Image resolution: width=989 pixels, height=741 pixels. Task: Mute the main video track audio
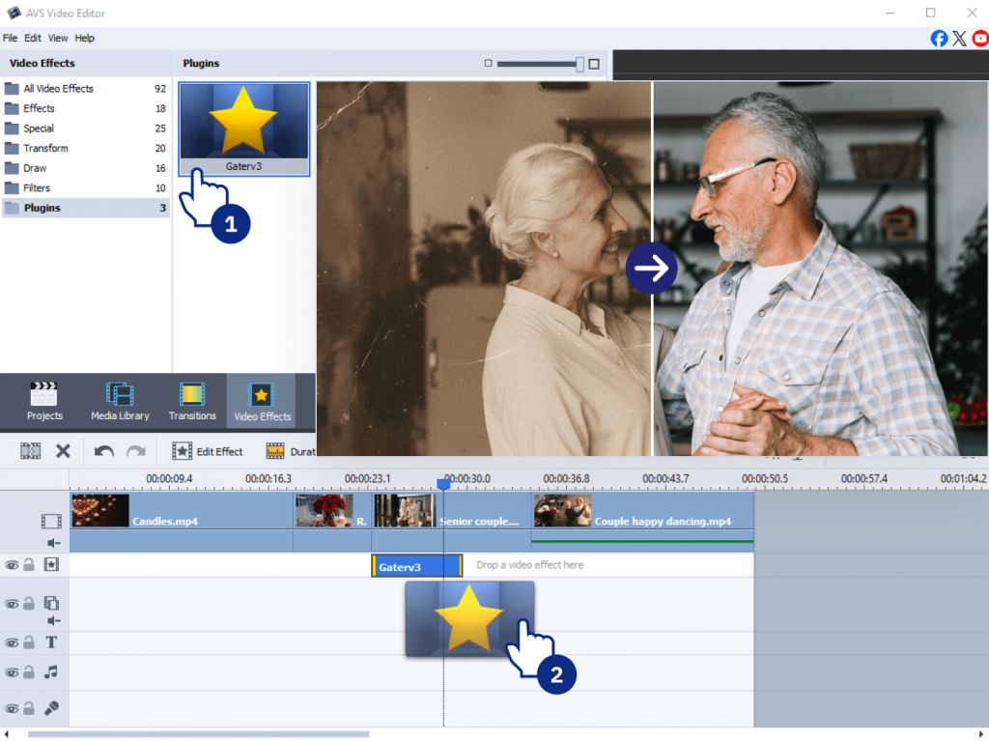[x=53, y=543]
